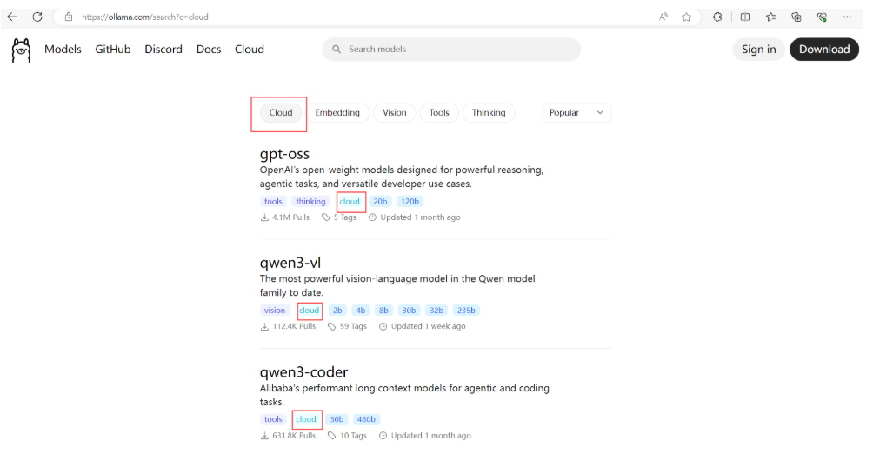The width and height of the screenshot is (873, 461).
Task: Open the qwen3-vl model page
Action: (290, 263)
